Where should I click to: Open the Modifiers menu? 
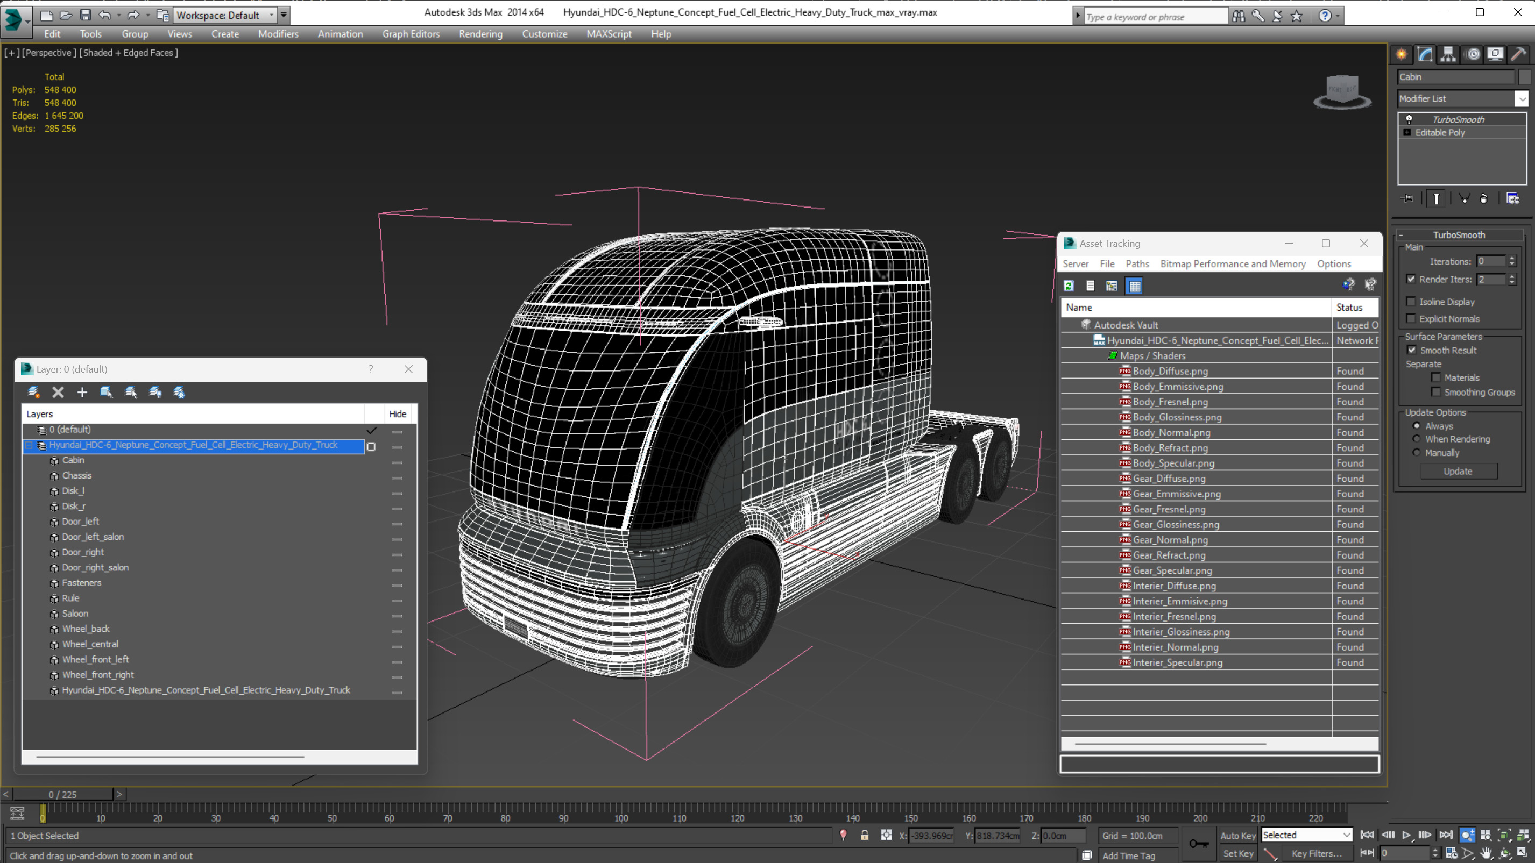278,34
